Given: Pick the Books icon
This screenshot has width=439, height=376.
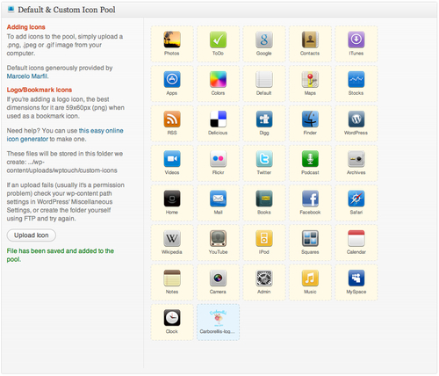Looking at the screenshot, I should pyautogui.click(x=264, y=199).
